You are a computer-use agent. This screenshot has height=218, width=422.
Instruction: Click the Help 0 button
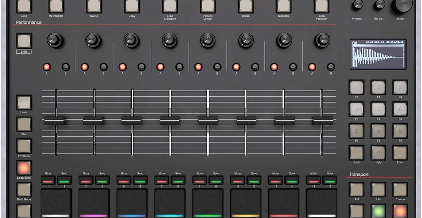pyautogui.click(x=378, y=153)
